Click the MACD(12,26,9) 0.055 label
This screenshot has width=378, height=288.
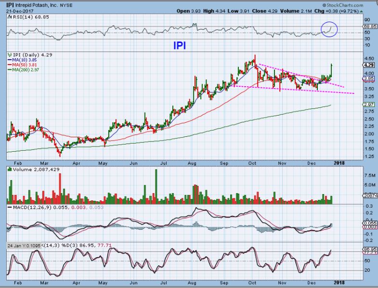click(40, 208)
